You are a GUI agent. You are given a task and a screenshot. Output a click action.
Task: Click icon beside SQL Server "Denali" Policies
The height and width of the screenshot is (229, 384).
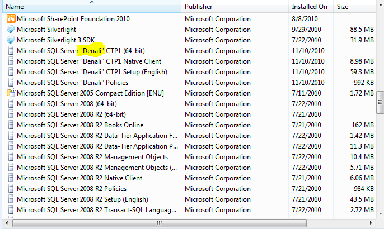pyautogui.click(x=11, y=82)
